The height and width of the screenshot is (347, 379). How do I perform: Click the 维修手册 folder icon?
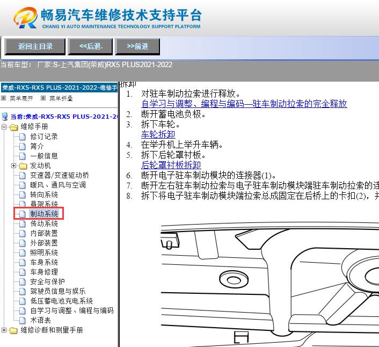(x=14, y=127)
